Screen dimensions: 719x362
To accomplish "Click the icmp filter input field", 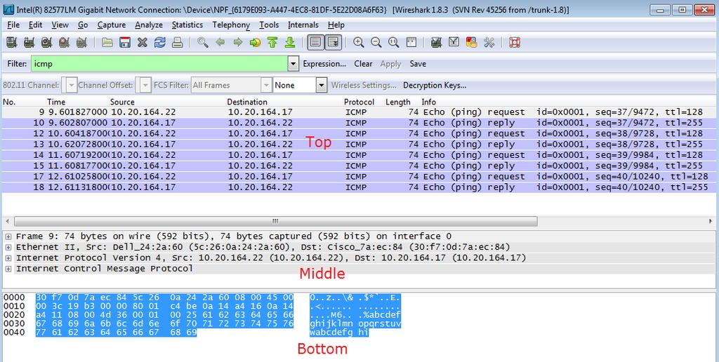I will click(x=159, y=64).
